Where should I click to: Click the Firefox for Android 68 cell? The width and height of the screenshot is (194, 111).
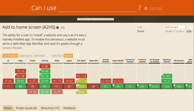point(142,86)
